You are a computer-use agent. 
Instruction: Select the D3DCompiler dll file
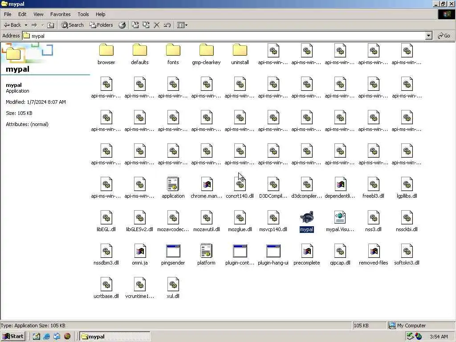[x=273, y=188]
